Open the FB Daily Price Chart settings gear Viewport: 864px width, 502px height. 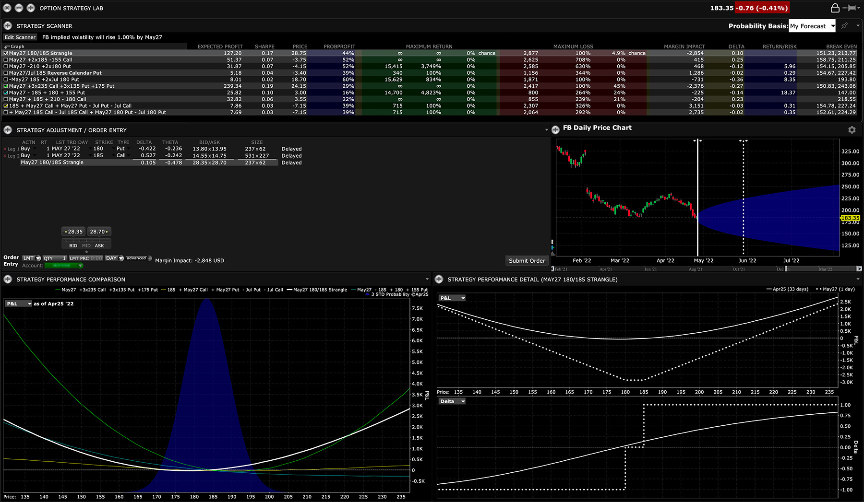852,130
